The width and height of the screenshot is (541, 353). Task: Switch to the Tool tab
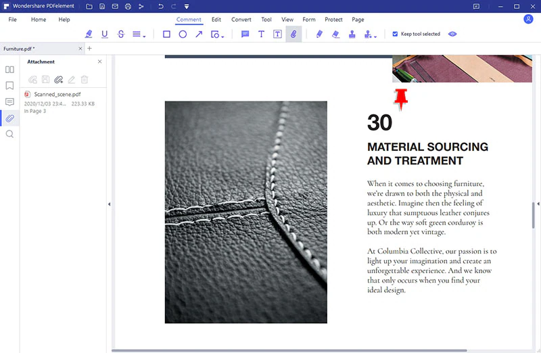click(x=266, y=20)
